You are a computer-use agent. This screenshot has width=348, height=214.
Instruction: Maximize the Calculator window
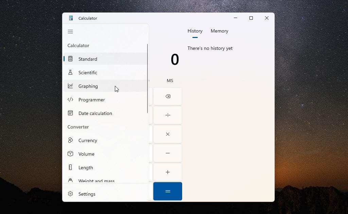251,18
